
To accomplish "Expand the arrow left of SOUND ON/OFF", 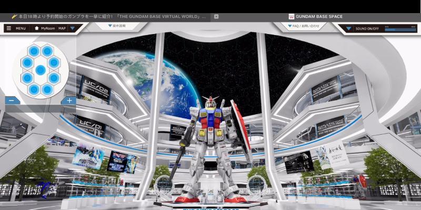I will coord(348,28).
